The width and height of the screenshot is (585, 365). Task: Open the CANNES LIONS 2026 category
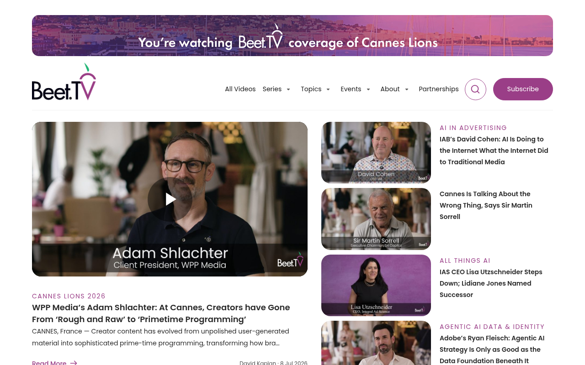69,296
